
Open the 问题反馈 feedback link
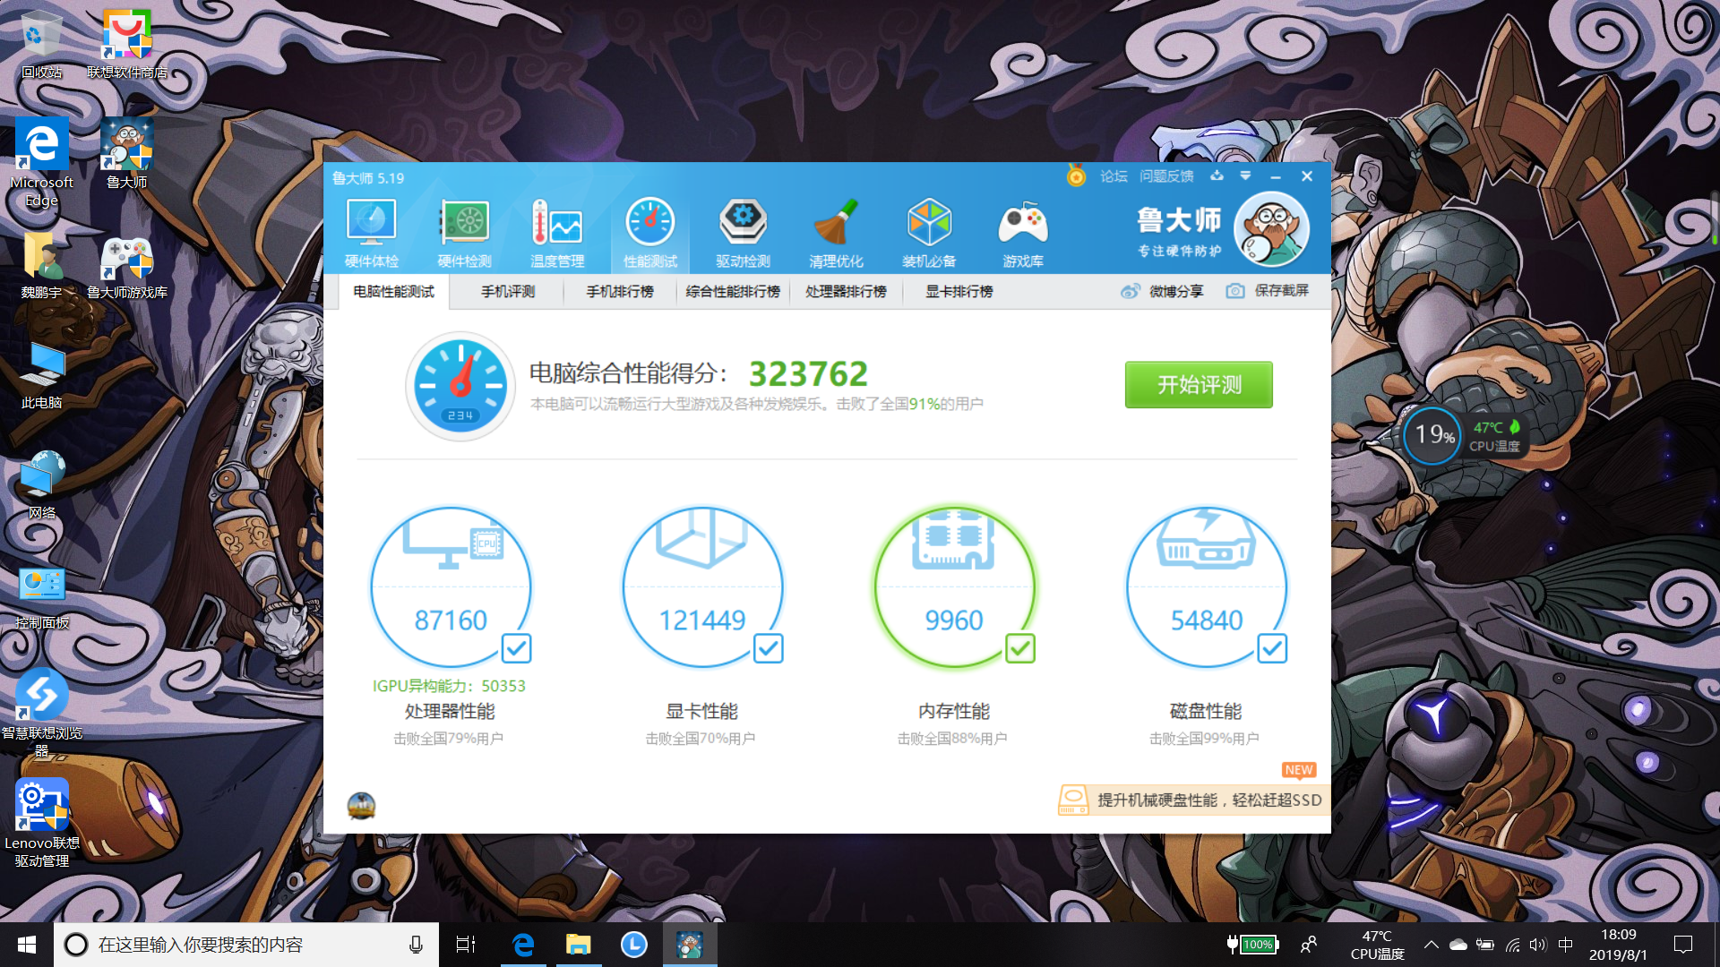pyautogui.click(x=1166, y=176)
